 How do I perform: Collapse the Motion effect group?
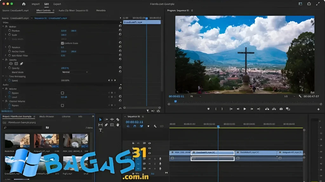click(x=3, y=27)
